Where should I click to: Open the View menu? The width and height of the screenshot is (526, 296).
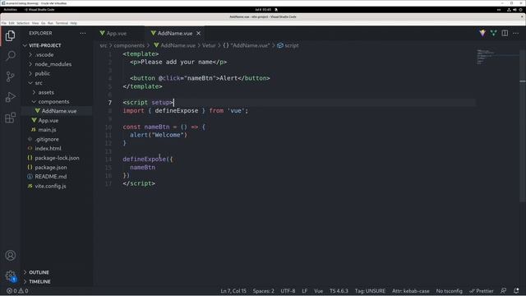35,23
